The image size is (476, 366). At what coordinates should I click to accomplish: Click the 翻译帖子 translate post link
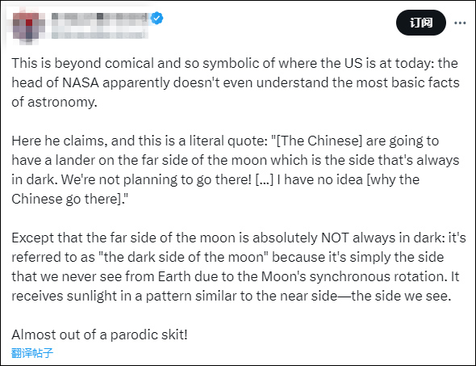pos(32,353)
